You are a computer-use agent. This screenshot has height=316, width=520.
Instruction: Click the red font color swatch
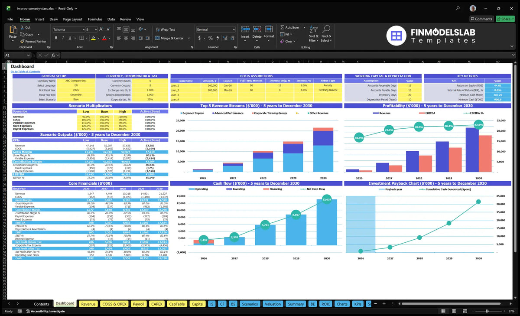[104, 38]
